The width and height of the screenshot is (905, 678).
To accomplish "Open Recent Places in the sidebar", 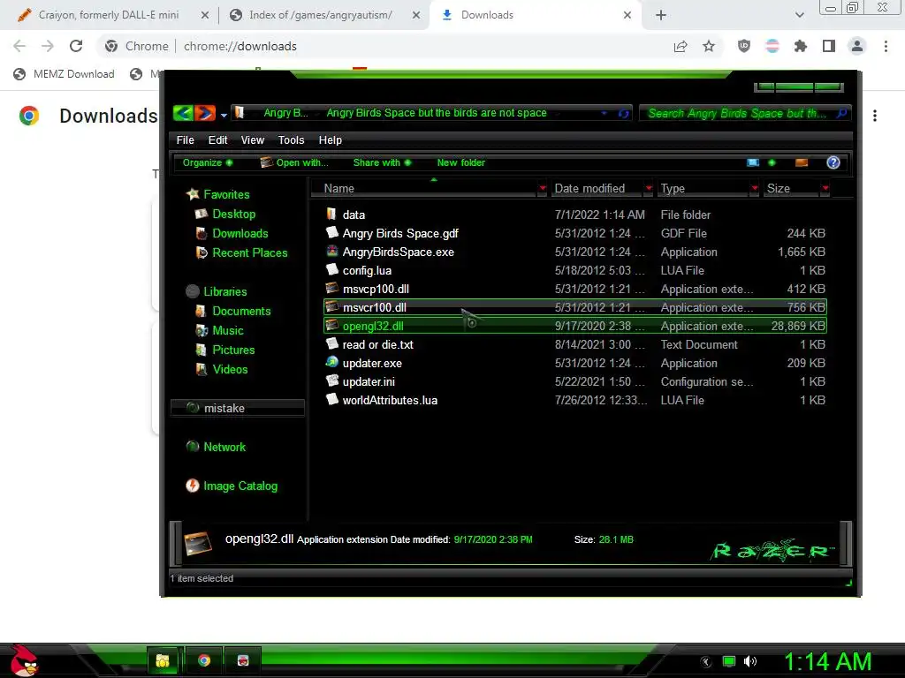I will 249,252.
